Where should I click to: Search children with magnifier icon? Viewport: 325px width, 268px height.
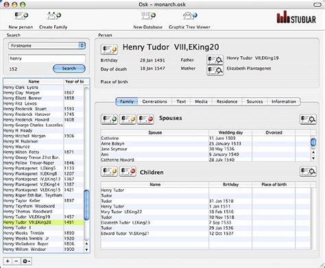click(x=308, y=171)
